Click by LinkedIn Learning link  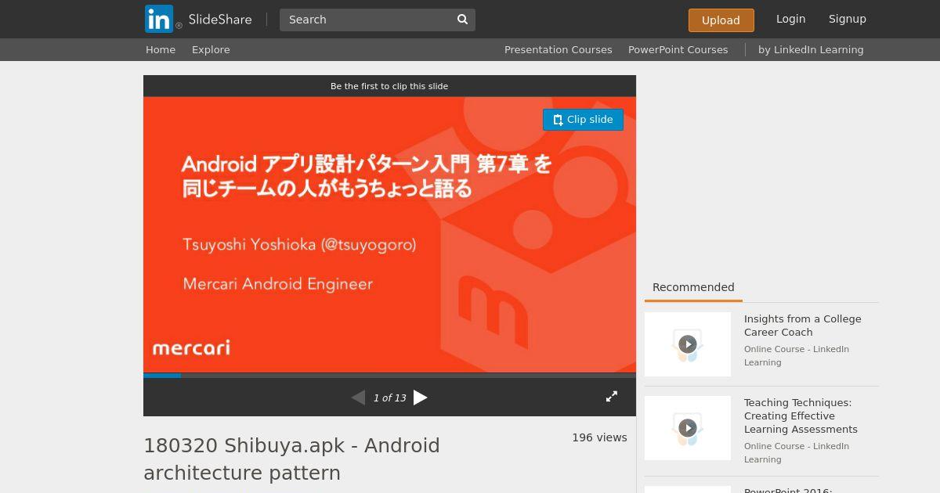tap(811, 49)
